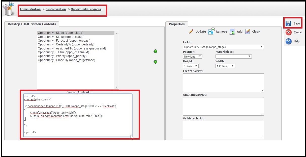Open the Width dropdown showing 1 Column

[x=225, y=66]
